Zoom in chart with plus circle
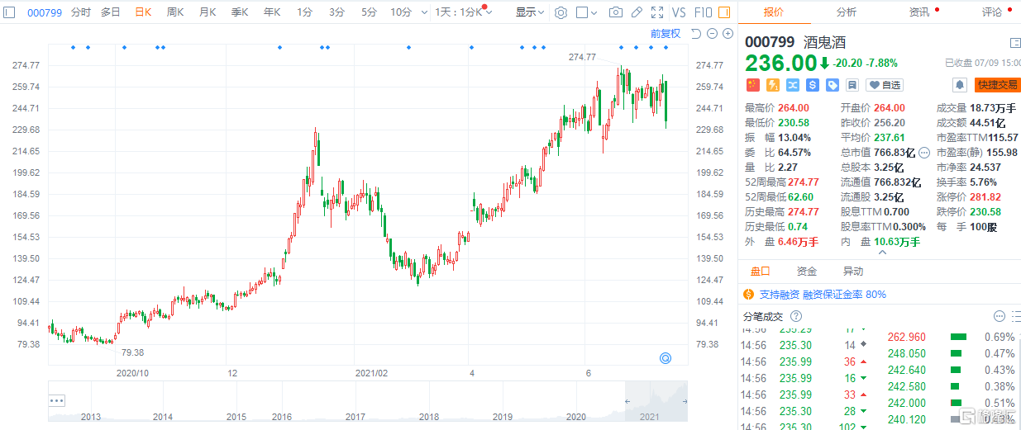Screen dimensions: 1021x430 click(x=728, y=34)
